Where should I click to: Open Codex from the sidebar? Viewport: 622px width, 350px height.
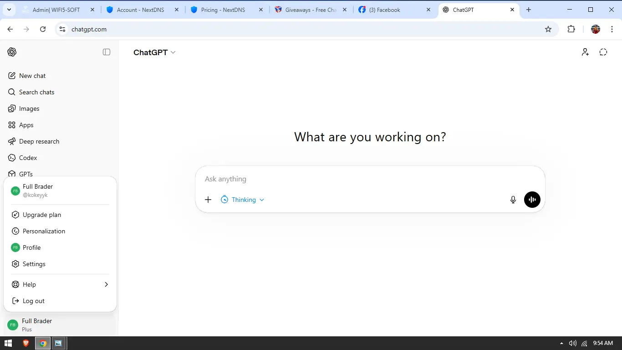point(59,158)
